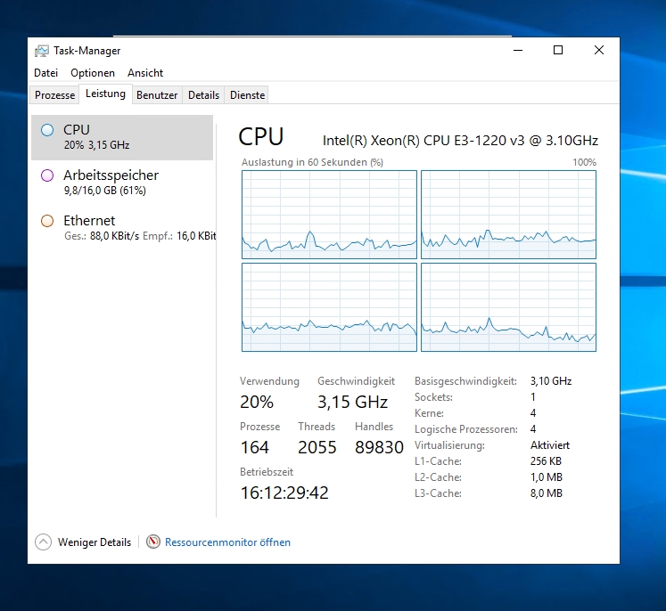Click the top-right CPU core graph
The width and height of the screenshot is (666, 611).
508,215
